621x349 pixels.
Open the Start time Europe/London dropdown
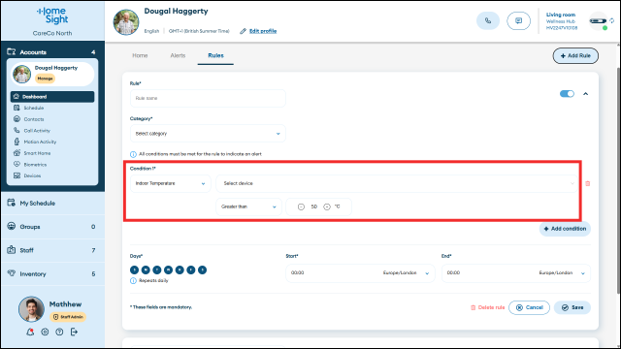point(406,273)
